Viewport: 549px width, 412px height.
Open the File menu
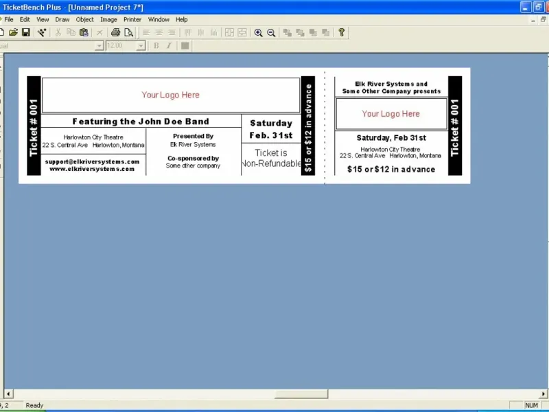point(9,20)
